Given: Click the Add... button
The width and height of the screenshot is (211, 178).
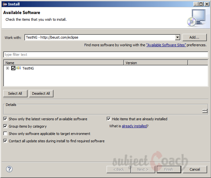Looking at the screenshot, I should 194,37.
